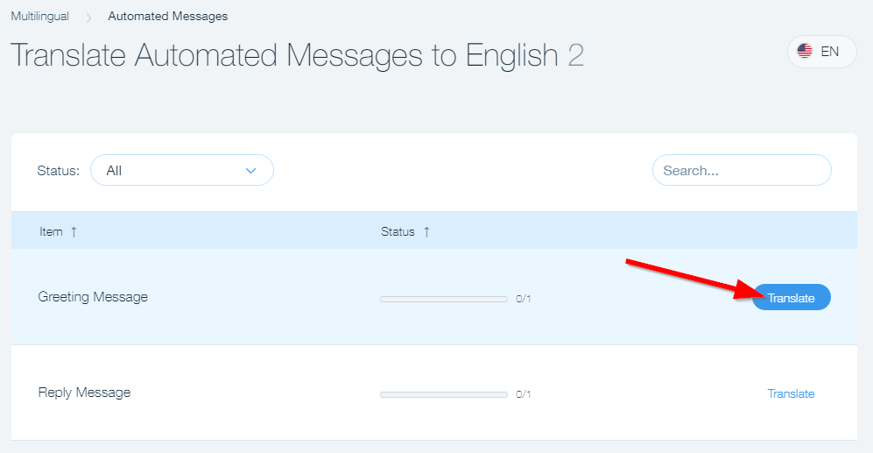Screen dimensions: 873x453
Task: Open the Status filter dropdown
Action: point(181,170)
